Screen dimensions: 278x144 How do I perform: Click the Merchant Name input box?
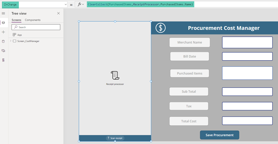[247, 42]
